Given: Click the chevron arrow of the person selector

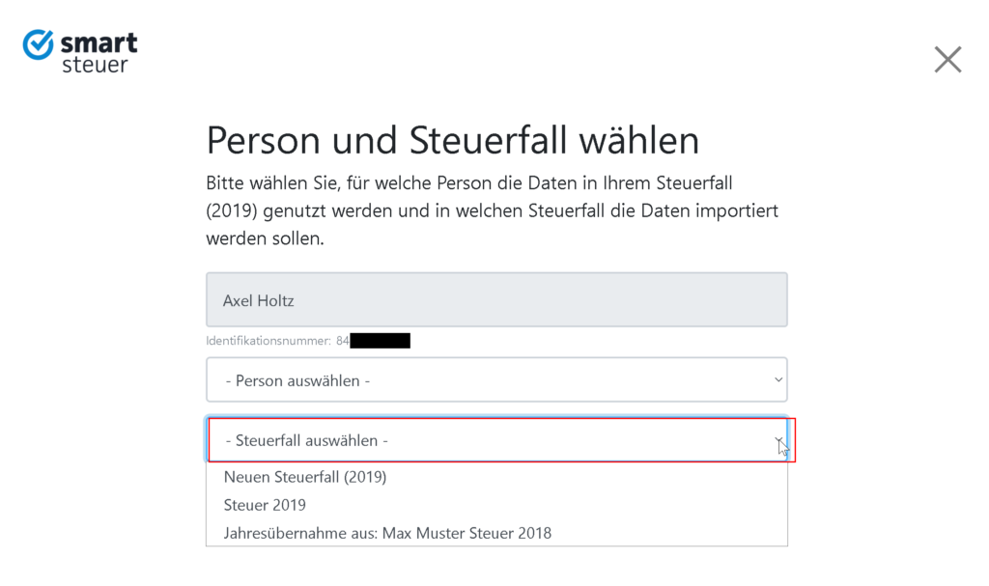Looking at the screenshot, I should coord(778,380).
